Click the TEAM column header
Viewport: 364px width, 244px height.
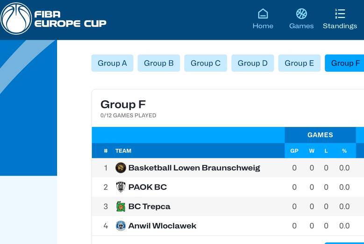[123, 151]
